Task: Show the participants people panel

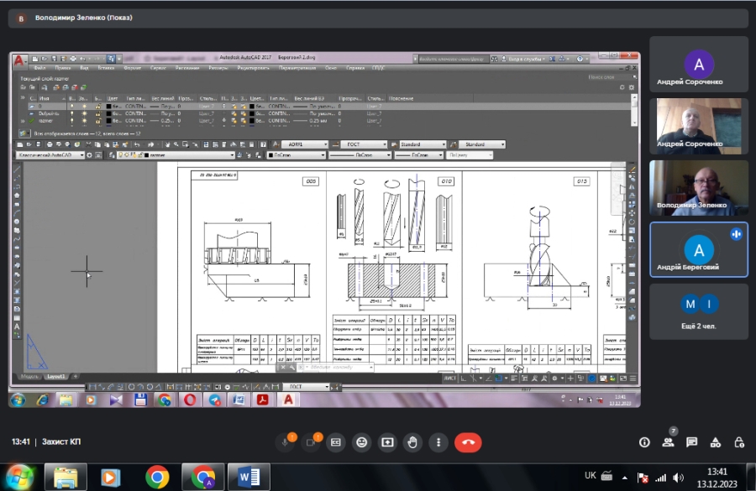Action: tap(668, 441)
